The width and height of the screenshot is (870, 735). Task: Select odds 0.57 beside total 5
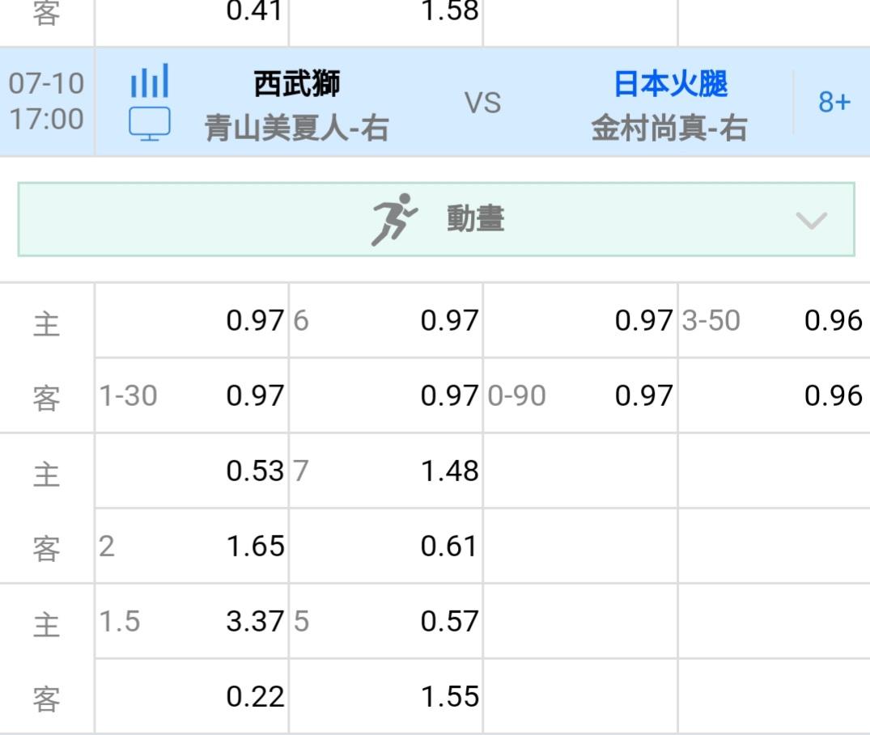click(x=449, y=621)
